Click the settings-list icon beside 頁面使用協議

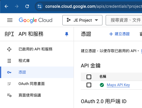[x=9, y=95]
